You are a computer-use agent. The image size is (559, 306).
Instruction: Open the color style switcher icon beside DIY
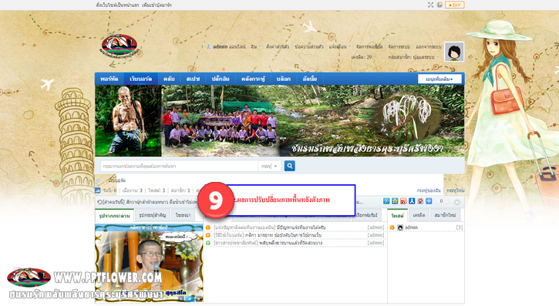(439, 5)
